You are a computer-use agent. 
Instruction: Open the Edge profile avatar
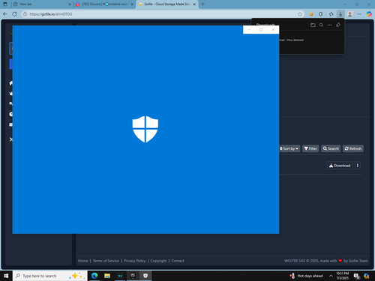tap(350, 14)
